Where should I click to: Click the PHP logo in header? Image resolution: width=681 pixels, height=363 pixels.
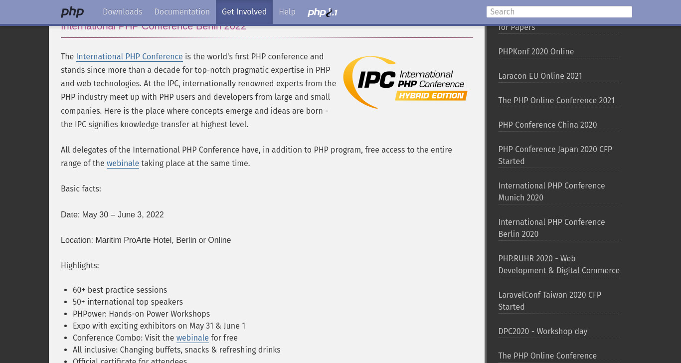pos(72,12)
